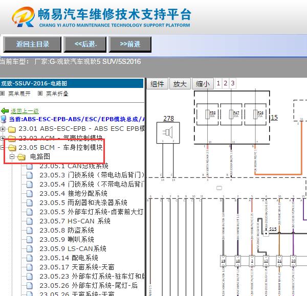Open 23.05.7 HS-CAN 系统
This screenshot has width=307, height=296.
(75, 221)
